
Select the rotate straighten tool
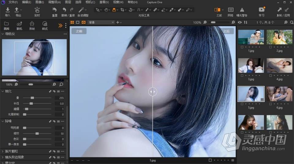(x=131, y=10)
